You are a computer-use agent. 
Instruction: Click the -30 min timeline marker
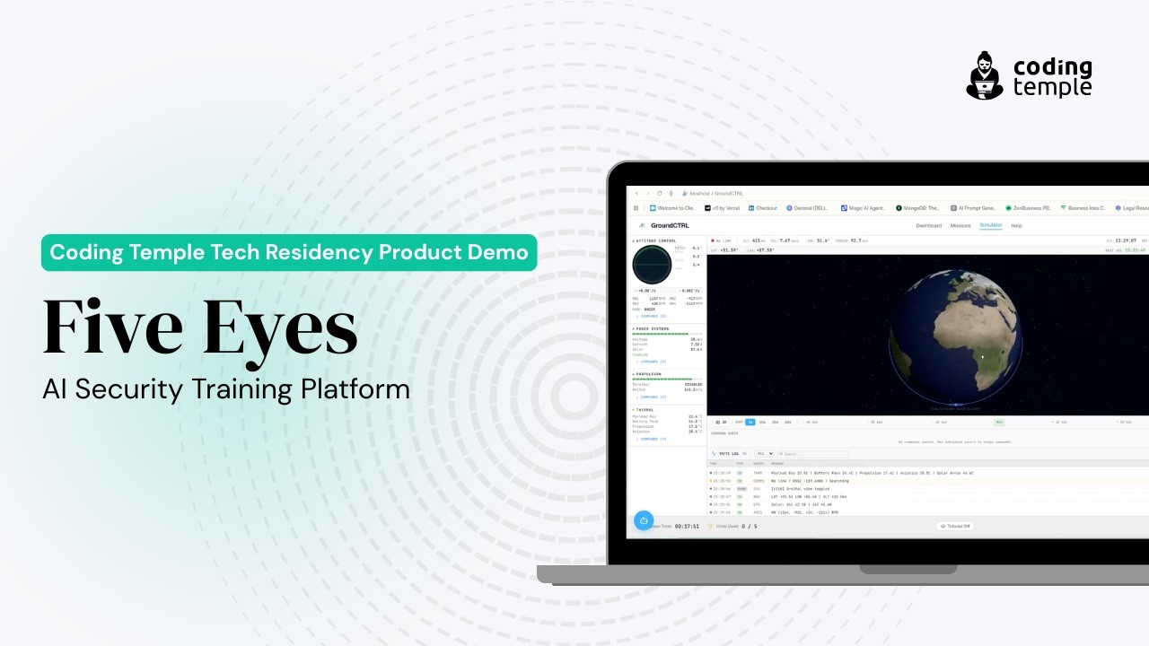click(874, 422)
